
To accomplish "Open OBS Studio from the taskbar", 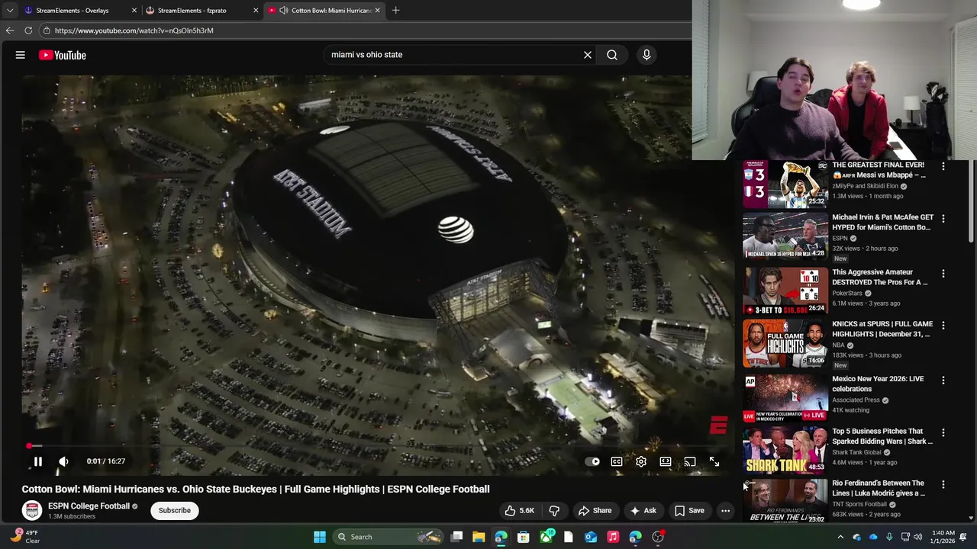I will point(658,537).
